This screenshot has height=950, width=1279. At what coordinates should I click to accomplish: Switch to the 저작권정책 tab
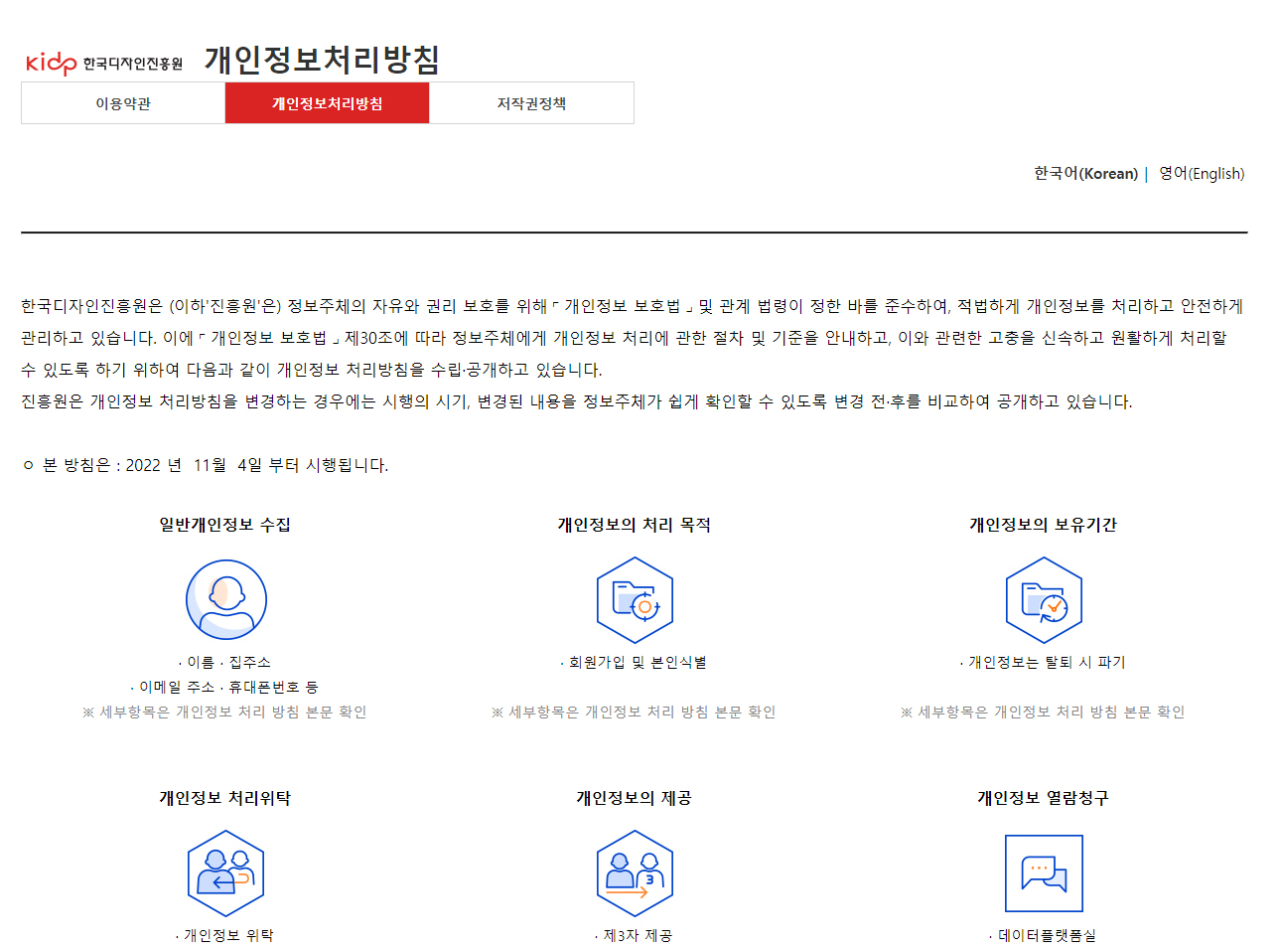(531, 103)
